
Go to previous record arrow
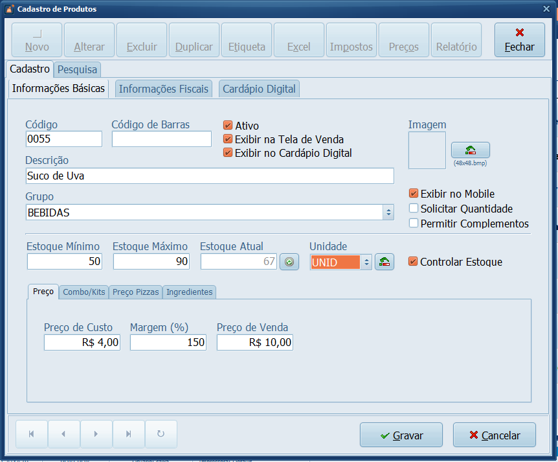[x=63, y=434]
